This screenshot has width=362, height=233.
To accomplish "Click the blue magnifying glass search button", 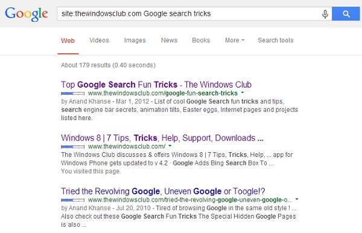I will click(346, 14).
